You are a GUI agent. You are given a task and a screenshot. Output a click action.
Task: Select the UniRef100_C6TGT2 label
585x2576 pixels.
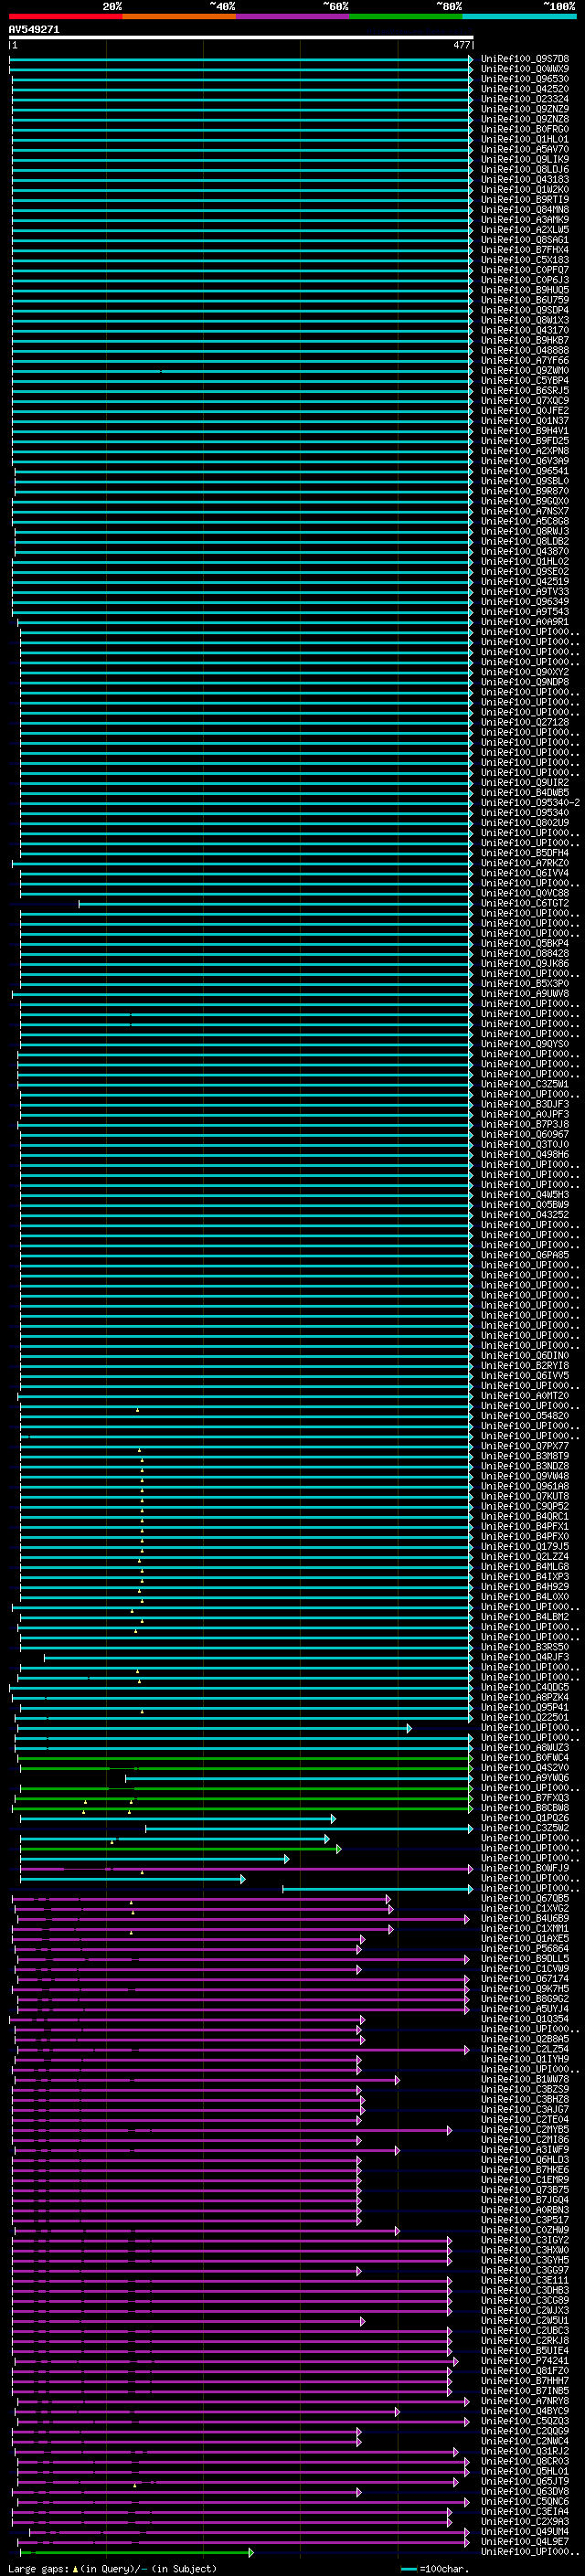coord(524,903)
